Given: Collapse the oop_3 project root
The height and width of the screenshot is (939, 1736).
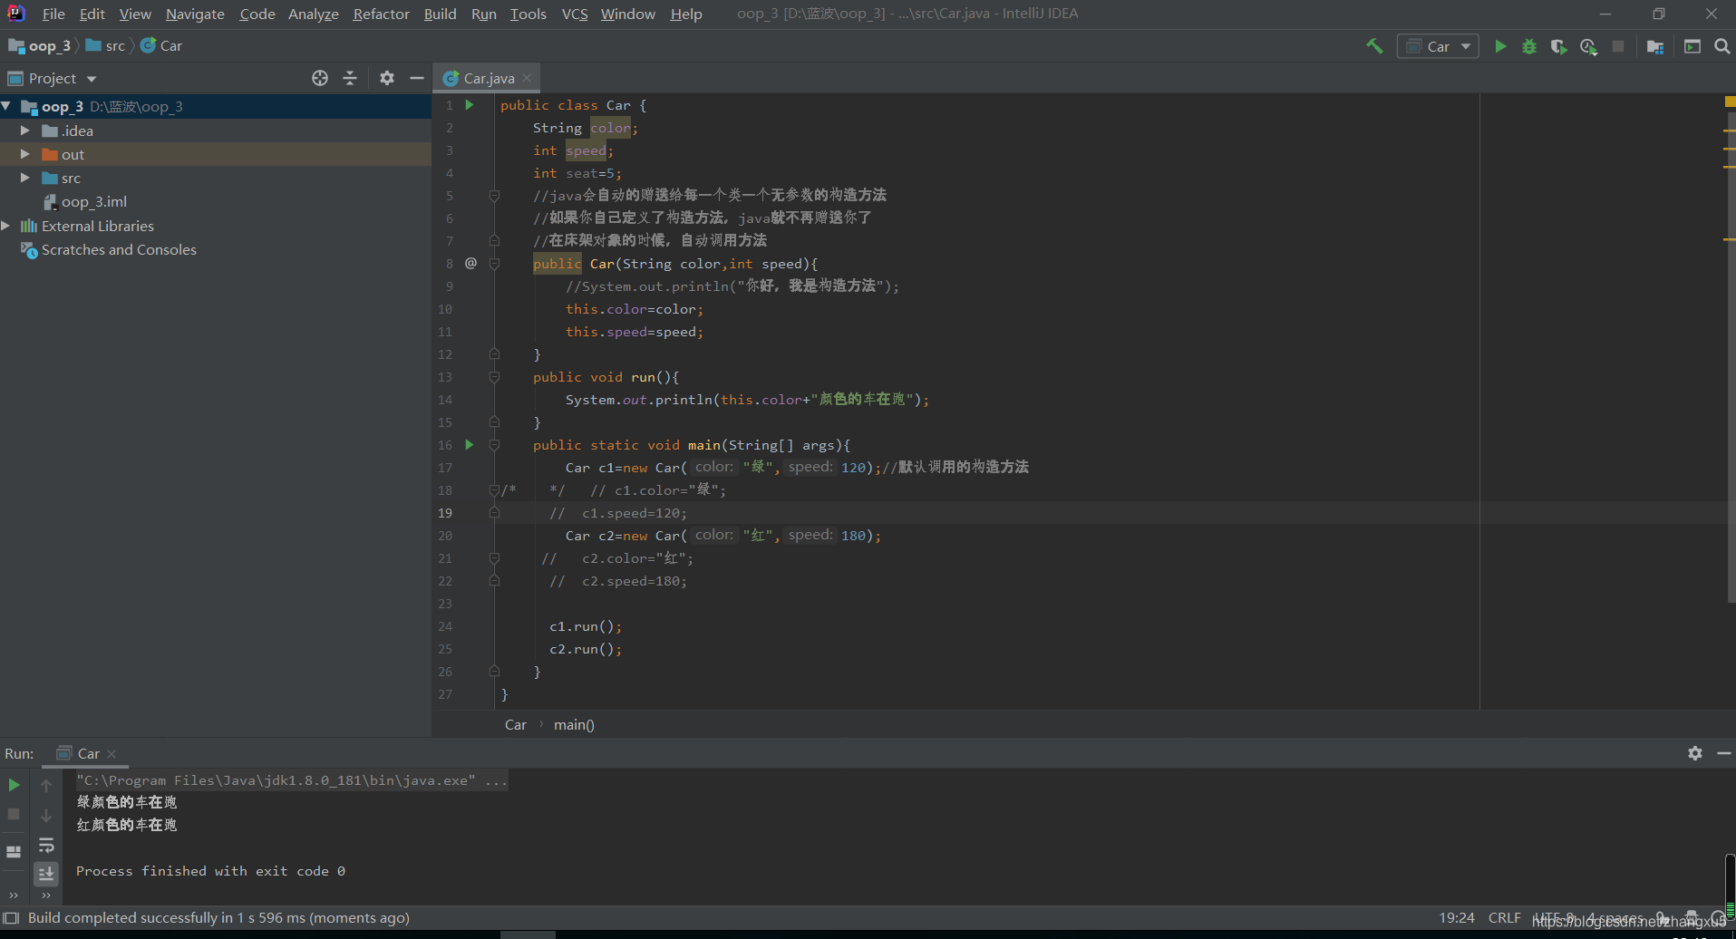Looking at the screenshot, I should [7, 106].
